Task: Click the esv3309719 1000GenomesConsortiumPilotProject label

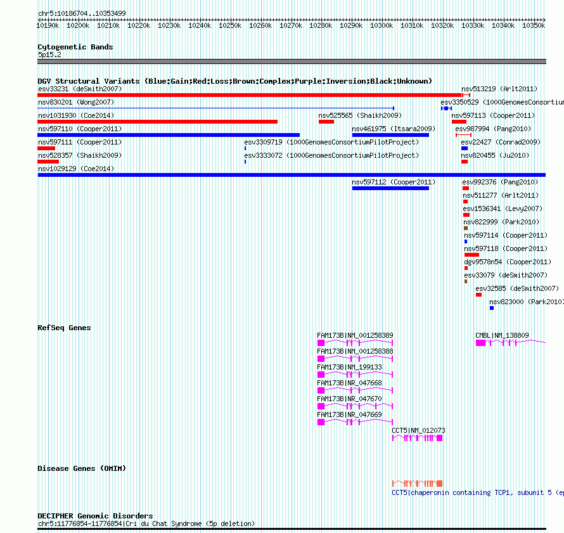Action: click(331, 142)
